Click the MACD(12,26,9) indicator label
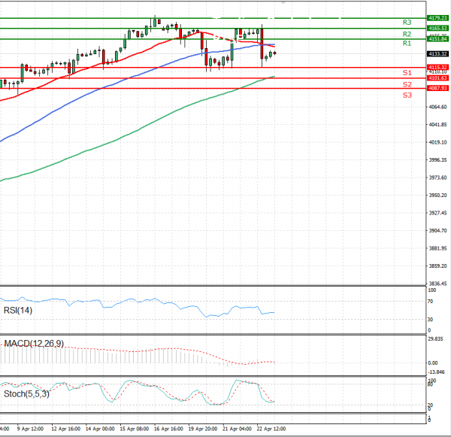Image resolution: width=451 pixels, height=437 pixels. [x=34, y=344]
